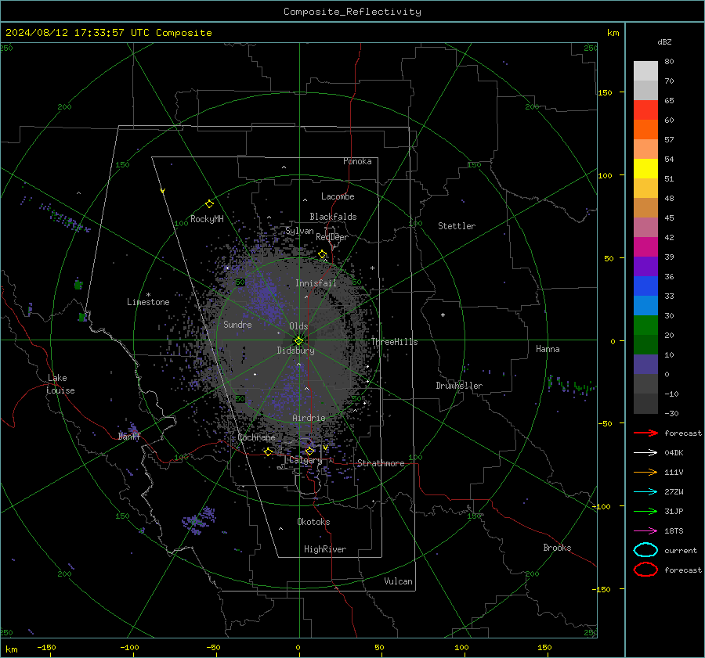Viewport: 705px width, 658px height.
Task: Click the Lake Louise label
Action: pyautogui.click(x=61, y=384)
